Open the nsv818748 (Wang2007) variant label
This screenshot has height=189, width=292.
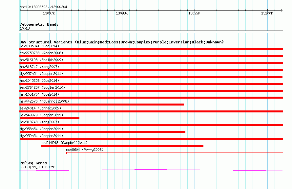[39, 122]
